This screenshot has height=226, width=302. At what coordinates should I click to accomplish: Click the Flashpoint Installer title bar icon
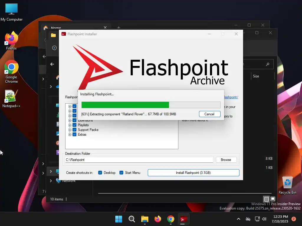tap(64, 34)
